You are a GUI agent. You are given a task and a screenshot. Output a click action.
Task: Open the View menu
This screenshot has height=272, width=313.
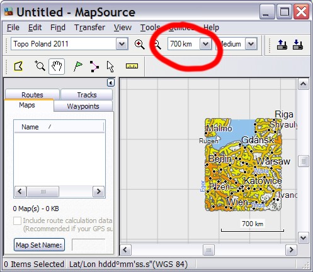click(x=123, y=28)
